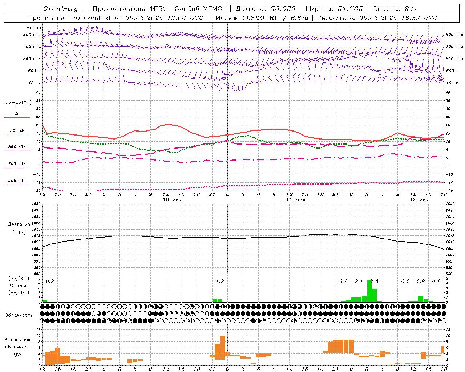Click the 7.3 precipitation total
Screen dimensions: 465x372
pos(374,281)
